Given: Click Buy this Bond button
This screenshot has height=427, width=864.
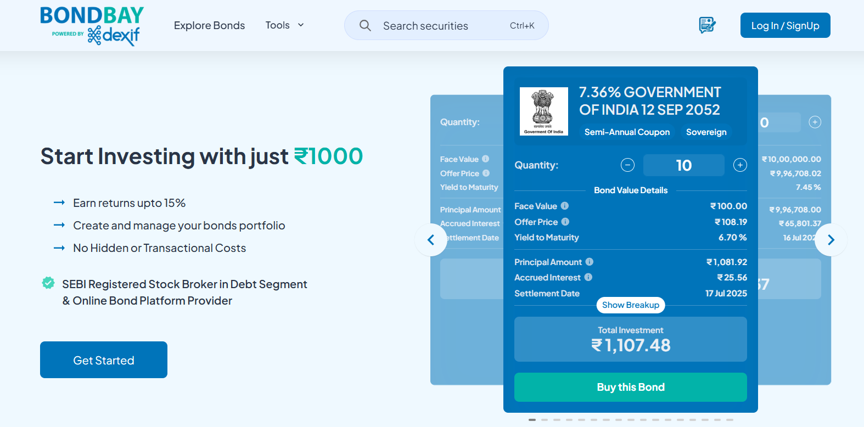Looking at the screenshot, I should click(x=631, y=387).
